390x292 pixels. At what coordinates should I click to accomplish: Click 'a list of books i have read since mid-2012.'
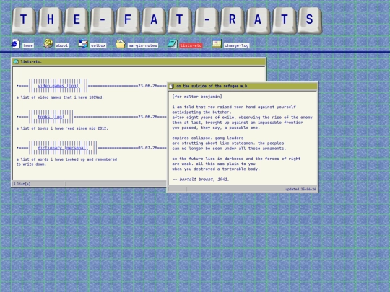coord(62,128)
